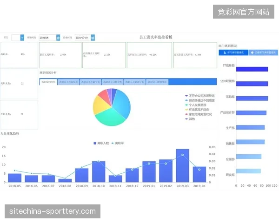Screen dimensions: 279x223
Task: Click the 销售部 horizontal bar
Action: pos(250,142)
